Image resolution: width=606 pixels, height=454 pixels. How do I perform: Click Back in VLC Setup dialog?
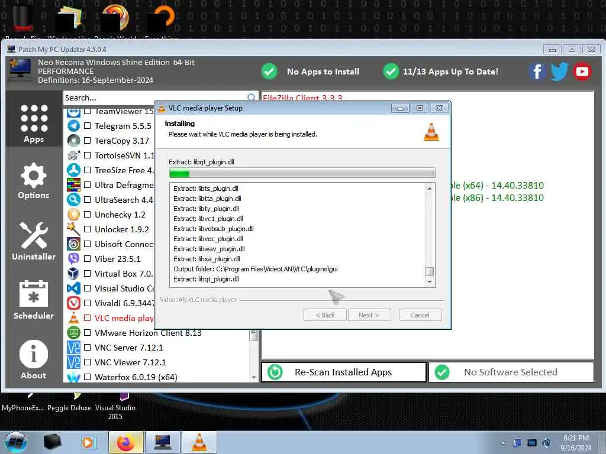325,315
